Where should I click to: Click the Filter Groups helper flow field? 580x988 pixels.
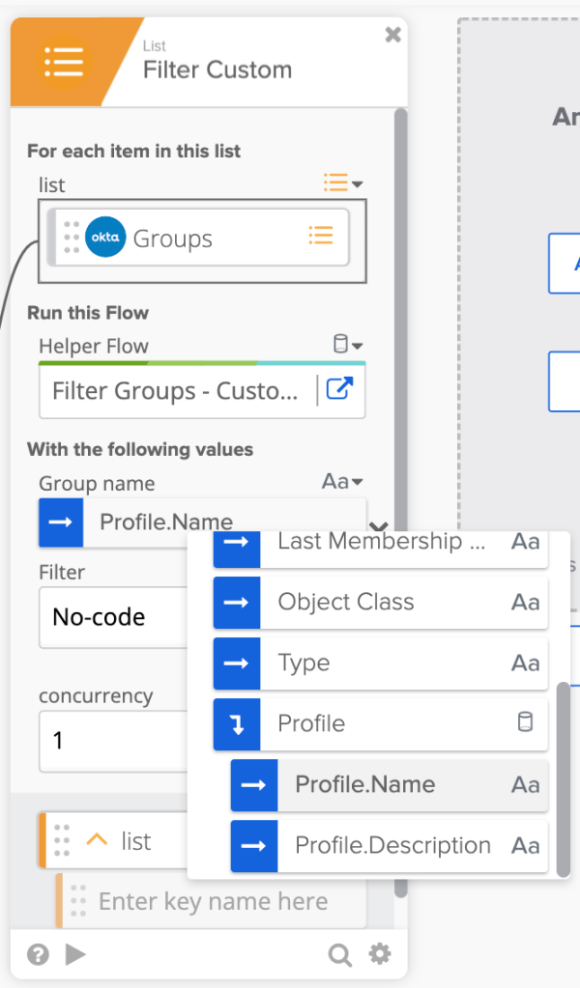tap(176, 390)
